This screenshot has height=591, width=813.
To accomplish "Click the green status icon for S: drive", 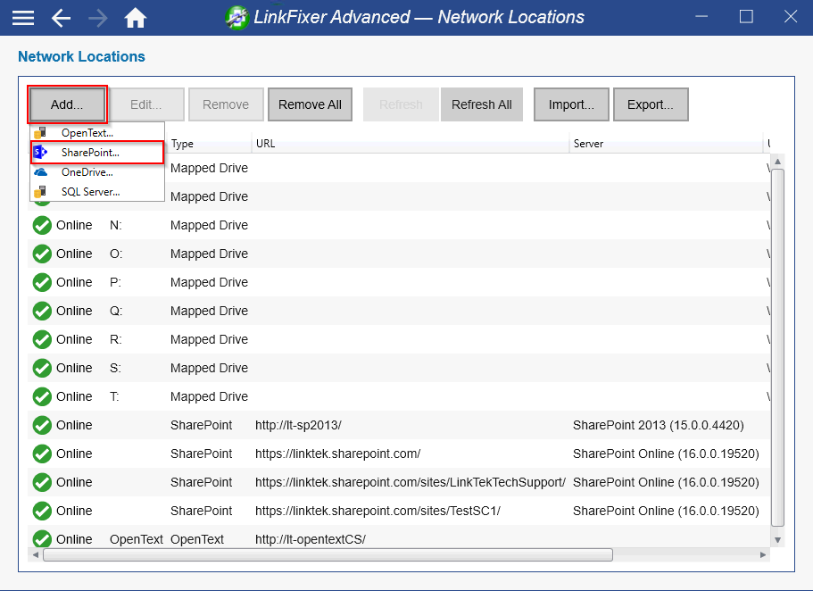I will tap(42, 368).
